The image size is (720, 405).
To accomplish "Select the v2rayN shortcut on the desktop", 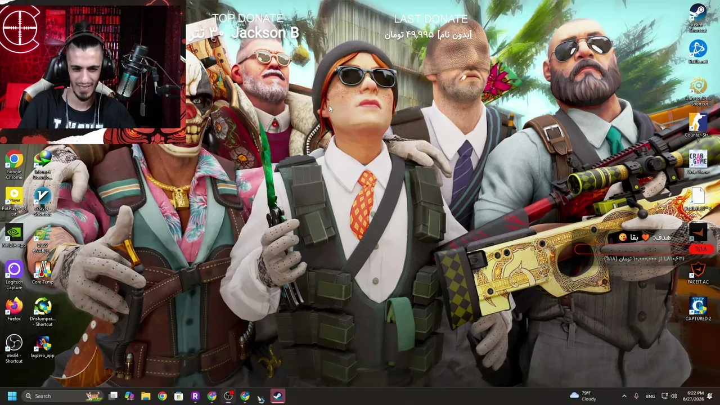I will click(43, 202).
